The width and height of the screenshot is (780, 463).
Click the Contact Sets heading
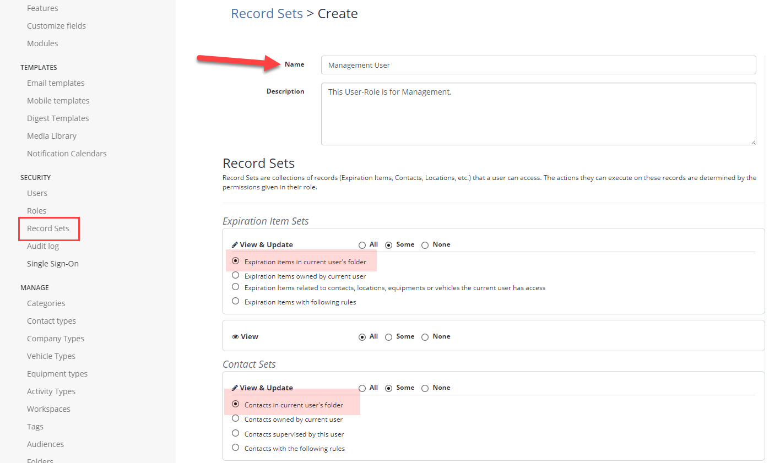[249, 364]
